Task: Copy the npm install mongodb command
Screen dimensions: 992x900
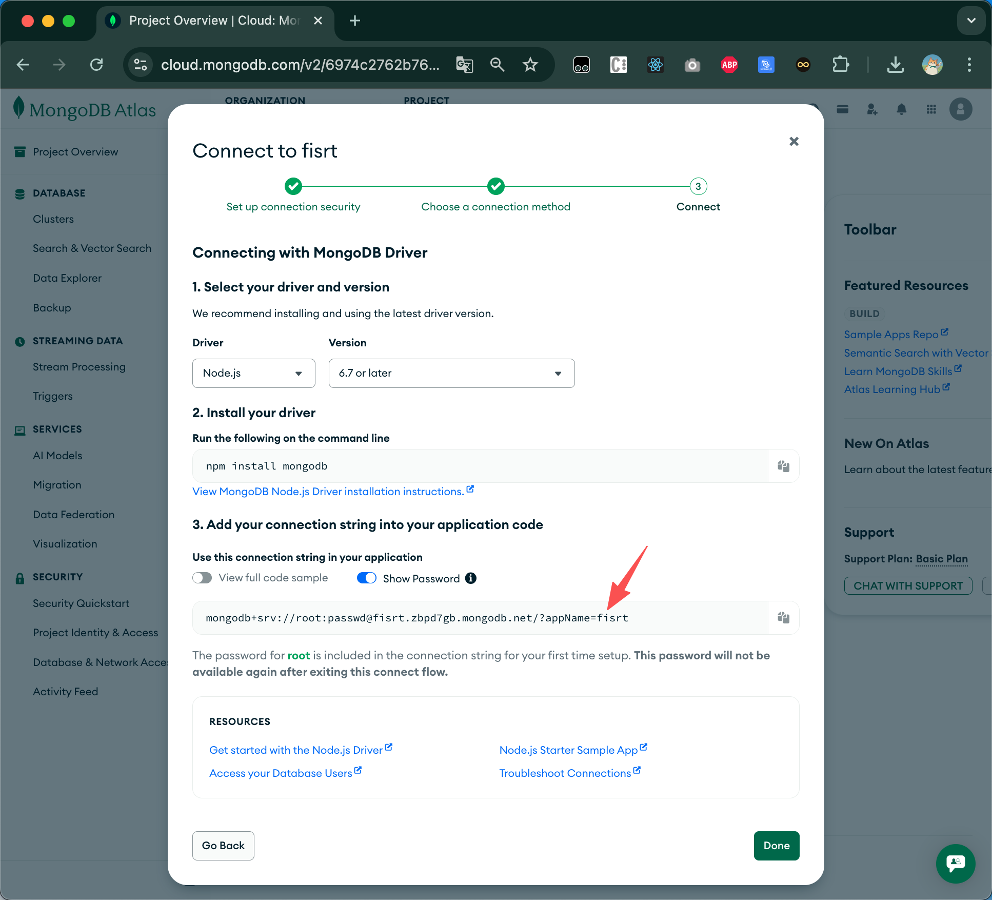Action: tap(783, 466)
